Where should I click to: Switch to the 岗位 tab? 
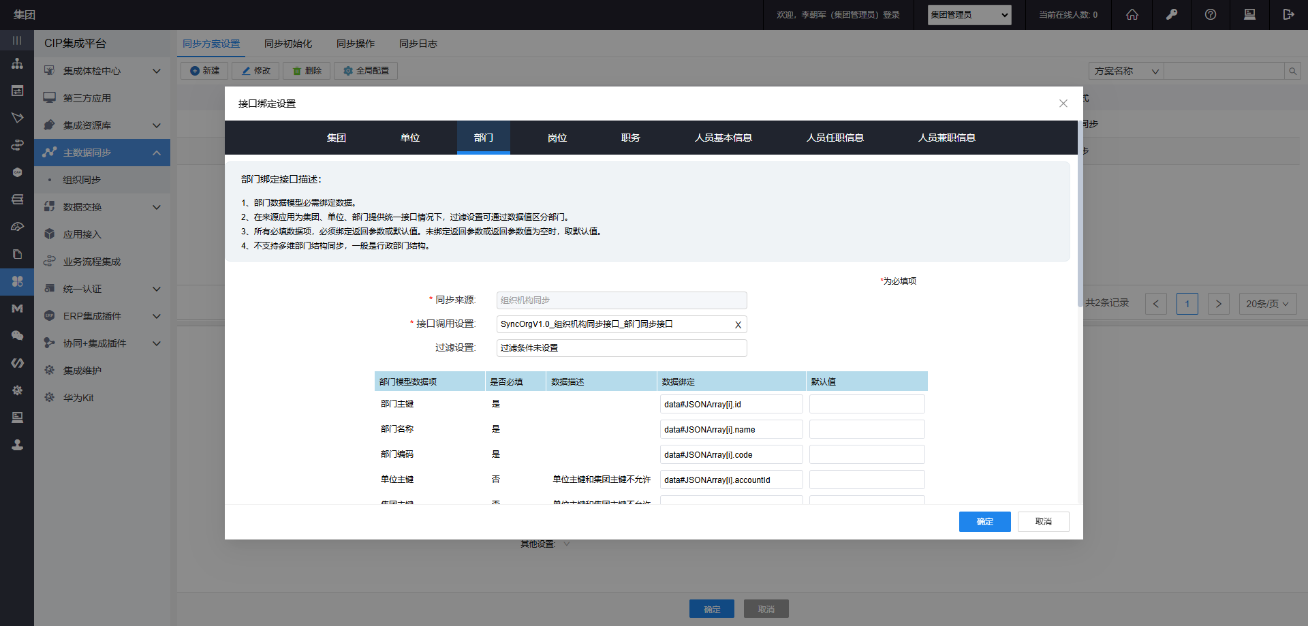[x=557, y=138]
